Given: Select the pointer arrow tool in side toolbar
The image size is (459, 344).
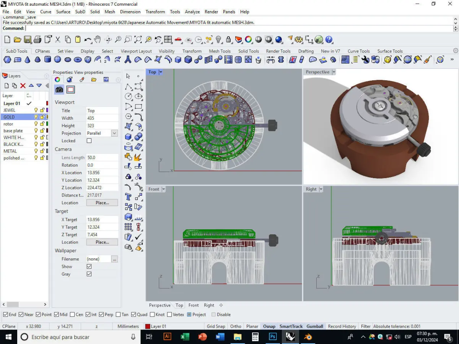Looking at the screenshot, I should pos(128,76).
